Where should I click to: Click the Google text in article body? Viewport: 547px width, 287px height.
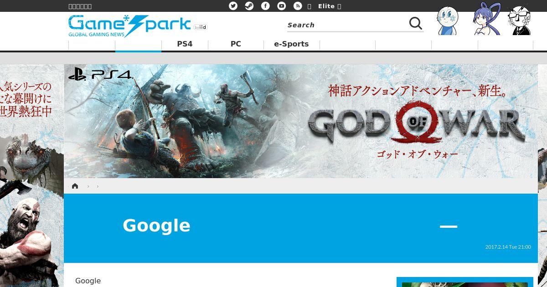pyautogui.click(x=88, y=281)
